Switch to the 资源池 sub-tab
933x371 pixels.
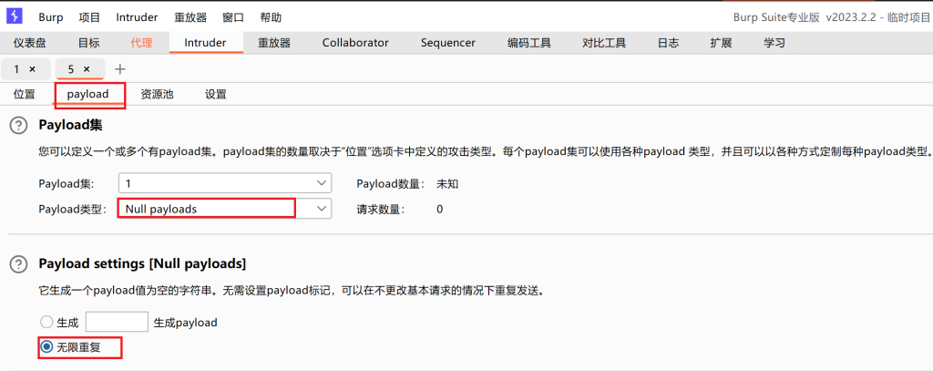(x=157, y=94)
